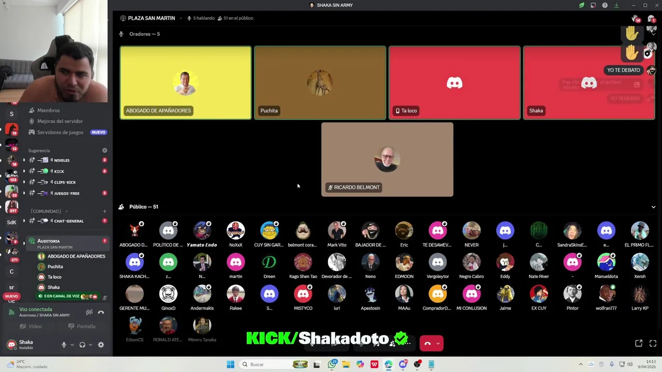Image resolution: width=662 pixels, height=372 pixels.
Task: Click the green download update icon
Action: [x=616, y=5]
